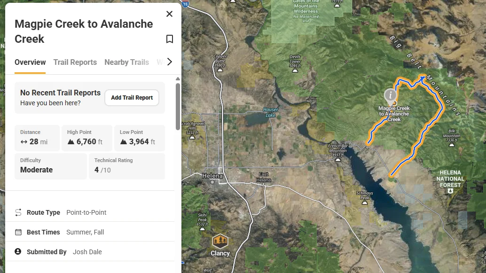
Task: Click the No Recent Trail Reports heading
Action: tap(61, 93)
